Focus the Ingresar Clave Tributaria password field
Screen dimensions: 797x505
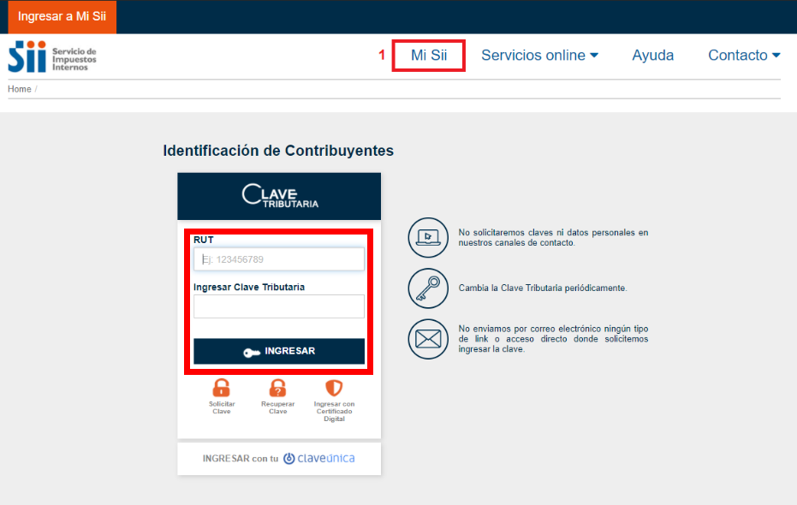coord(279,306)
